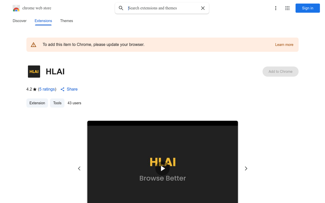Click the HLAI extension title heading
Screen dimensions: 325x203
55,72
